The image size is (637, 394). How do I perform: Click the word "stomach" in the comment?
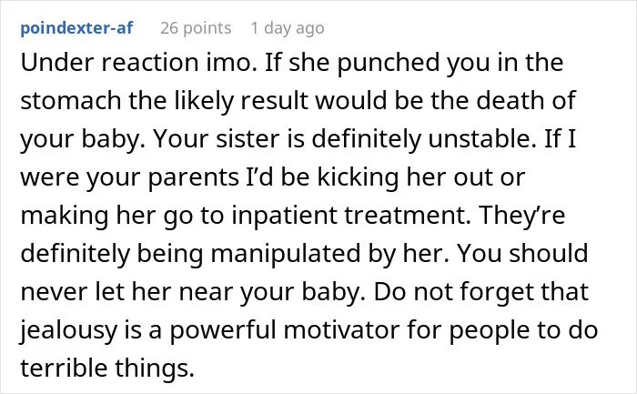tap(71, 100)
